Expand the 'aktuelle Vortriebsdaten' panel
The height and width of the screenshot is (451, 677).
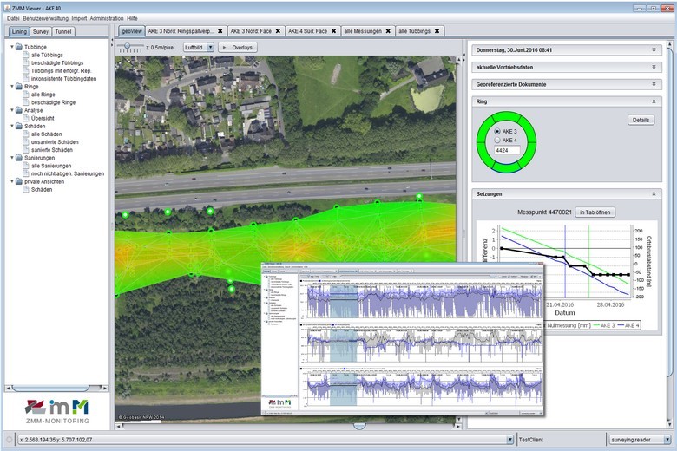tap(654, 68)
